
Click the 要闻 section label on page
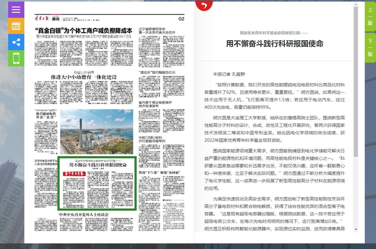pos(56,19)
